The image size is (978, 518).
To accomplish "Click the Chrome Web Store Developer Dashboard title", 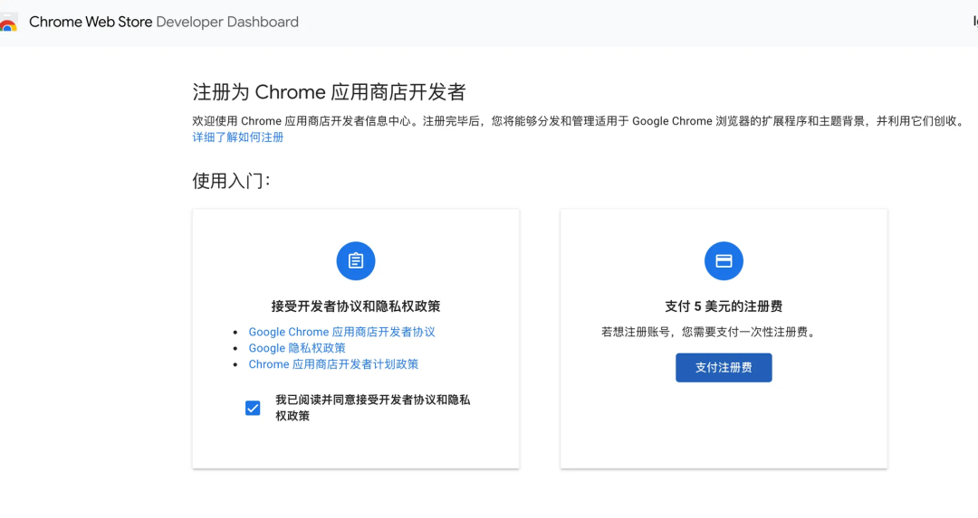I will pyautogui.click(x=164, y=22).
